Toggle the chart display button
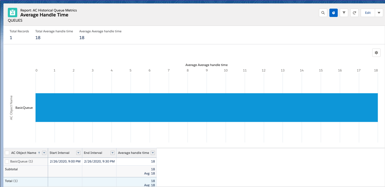Viewport: 385px width, 187px height. click(334, 13)
